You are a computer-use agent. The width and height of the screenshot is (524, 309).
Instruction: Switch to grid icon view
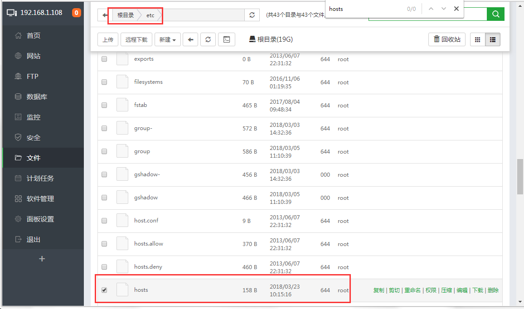[478, 39]
